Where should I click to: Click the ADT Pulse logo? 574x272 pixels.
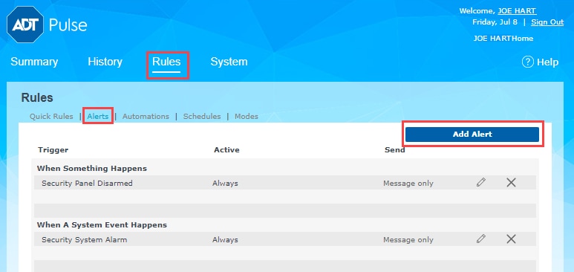click(x=47, y=25)
